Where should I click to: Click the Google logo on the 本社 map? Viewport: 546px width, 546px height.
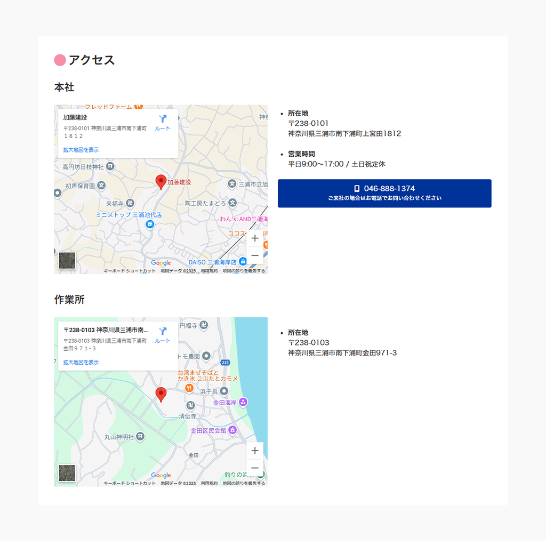(x=161, y=263)
